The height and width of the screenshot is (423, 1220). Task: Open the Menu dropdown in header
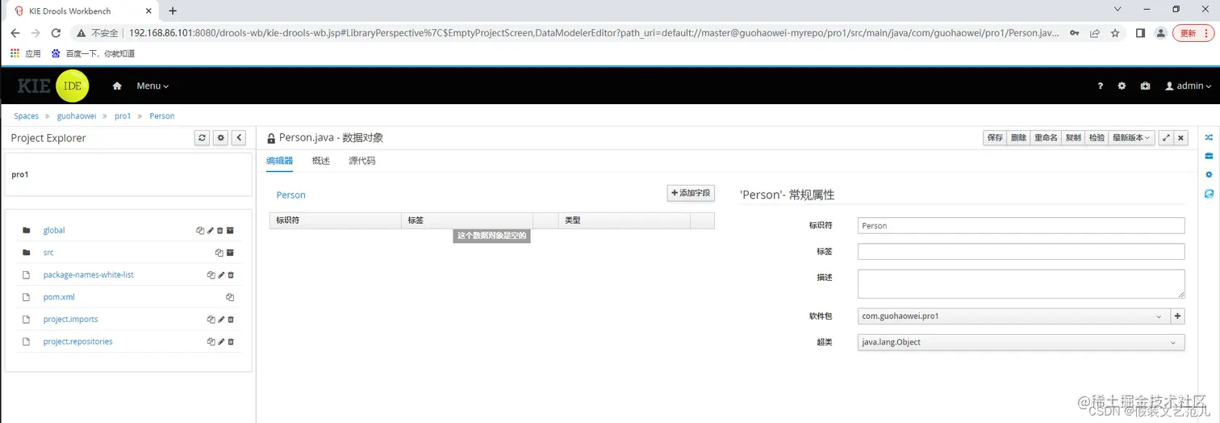152,86
